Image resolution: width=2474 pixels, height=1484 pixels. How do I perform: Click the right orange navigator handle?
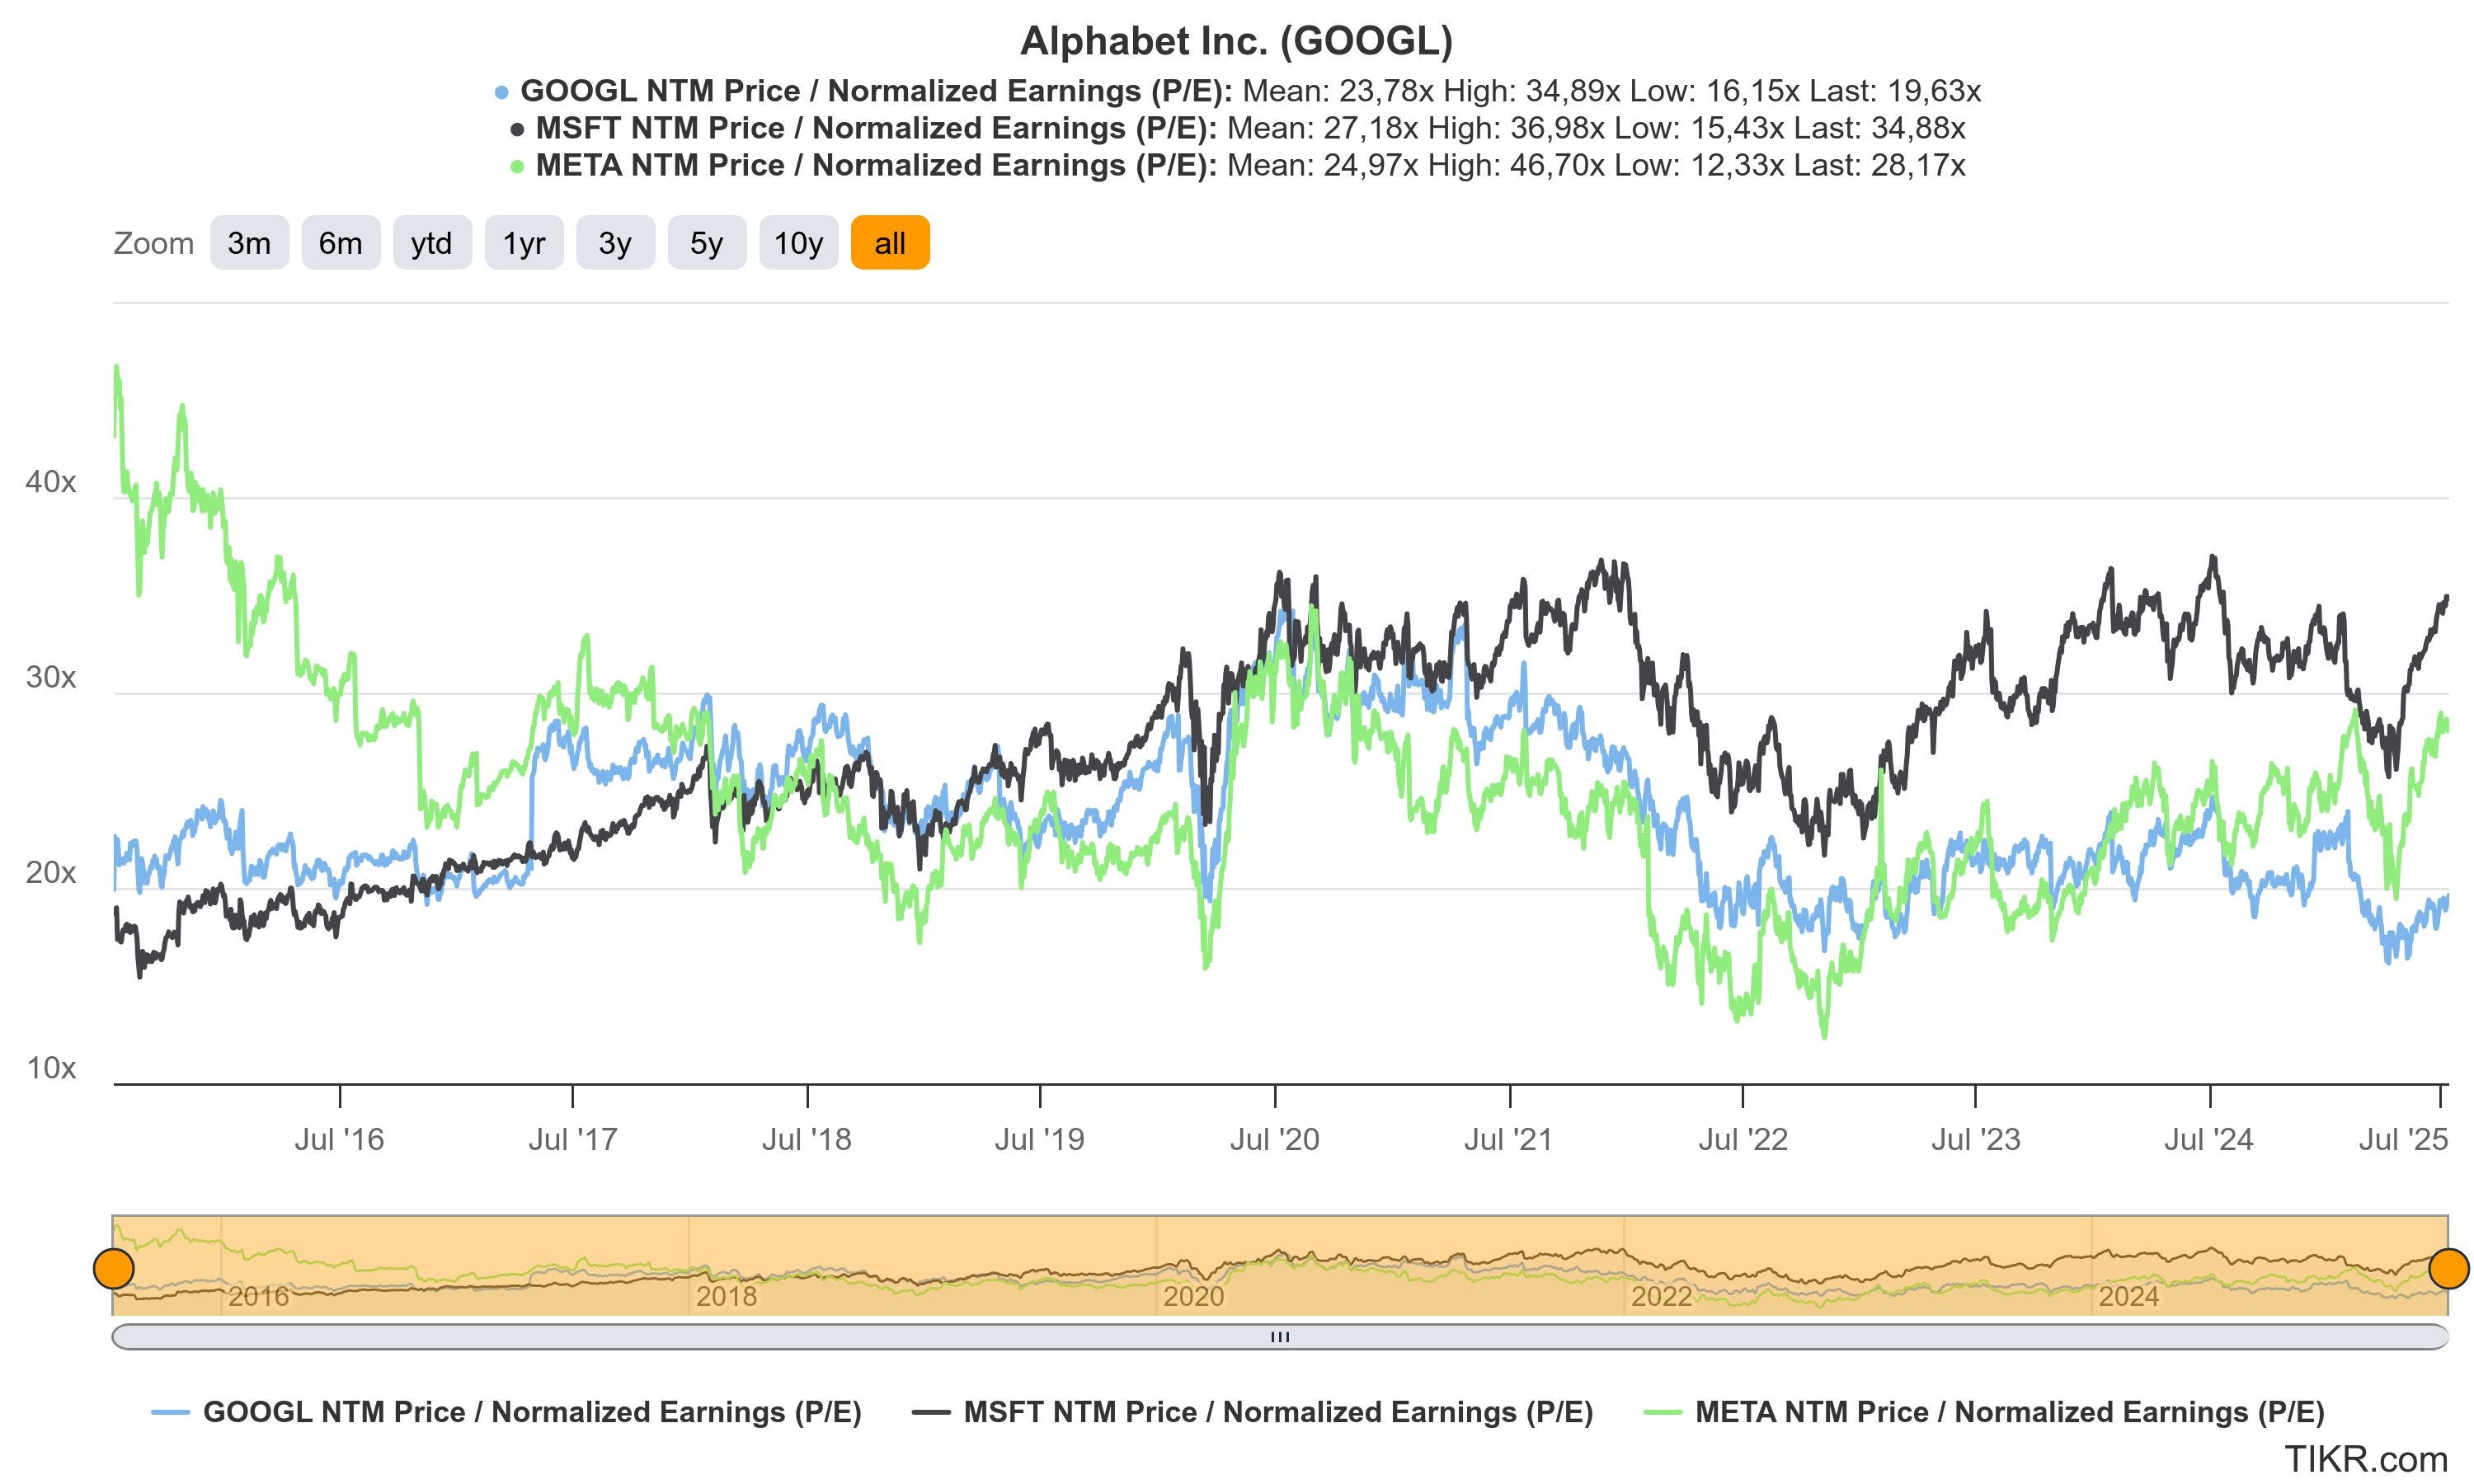(x=2449, y=1268)
